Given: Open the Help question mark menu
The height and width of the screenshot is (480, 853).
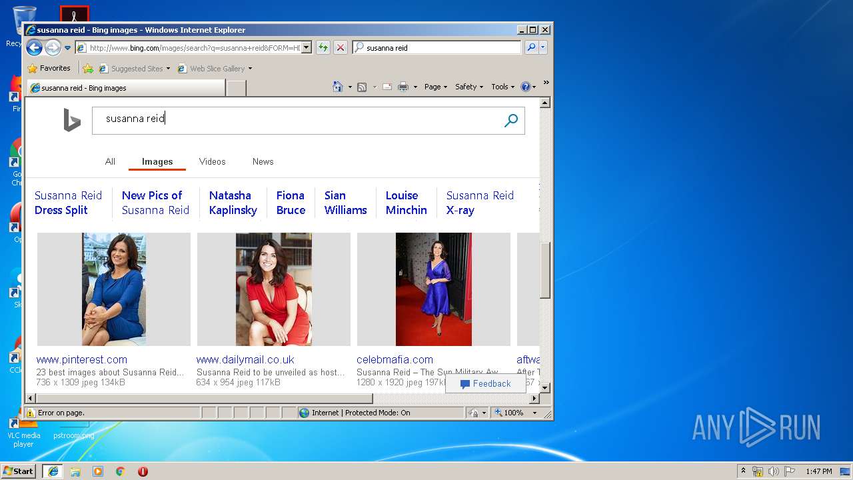Looking at the screenshot, I should (528, 87).
